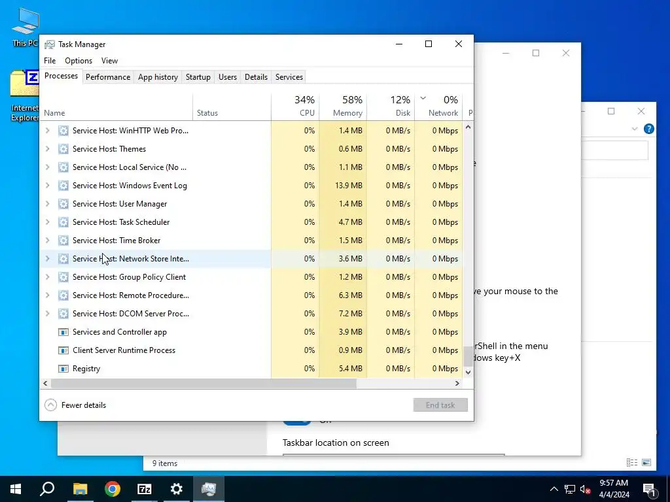Expand Service Host: Local Service row
Screen dimensions: 670x502
[x=47, y=167]
